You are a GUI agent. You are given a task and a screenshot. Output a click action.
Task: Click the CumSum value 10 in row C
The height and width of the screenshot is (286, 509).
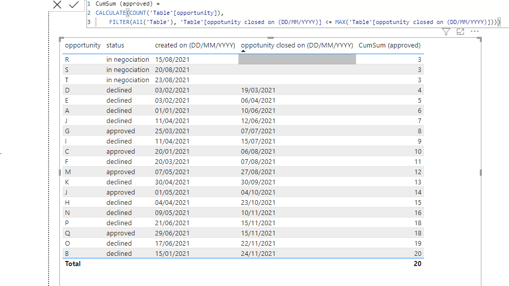click(418, 152)
